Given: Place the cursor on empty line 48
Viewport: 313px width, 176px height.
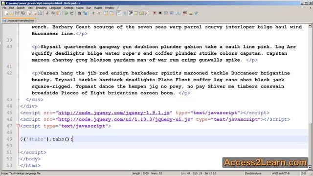Looking at the screenshot, I should tap(164, 132).
